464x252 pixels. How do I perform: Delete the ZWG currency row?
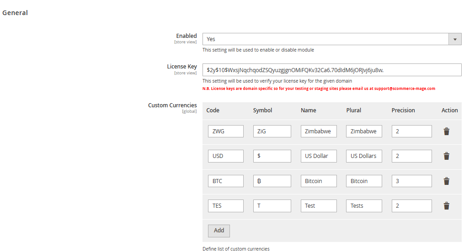[446, 131]
